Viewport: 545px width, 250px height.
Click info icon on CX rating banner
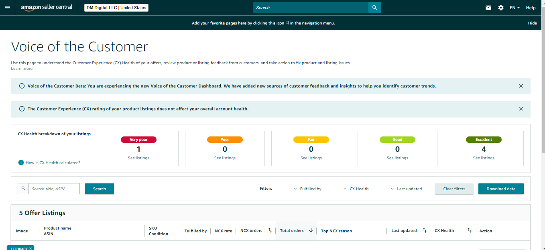[x=22, y=109]
